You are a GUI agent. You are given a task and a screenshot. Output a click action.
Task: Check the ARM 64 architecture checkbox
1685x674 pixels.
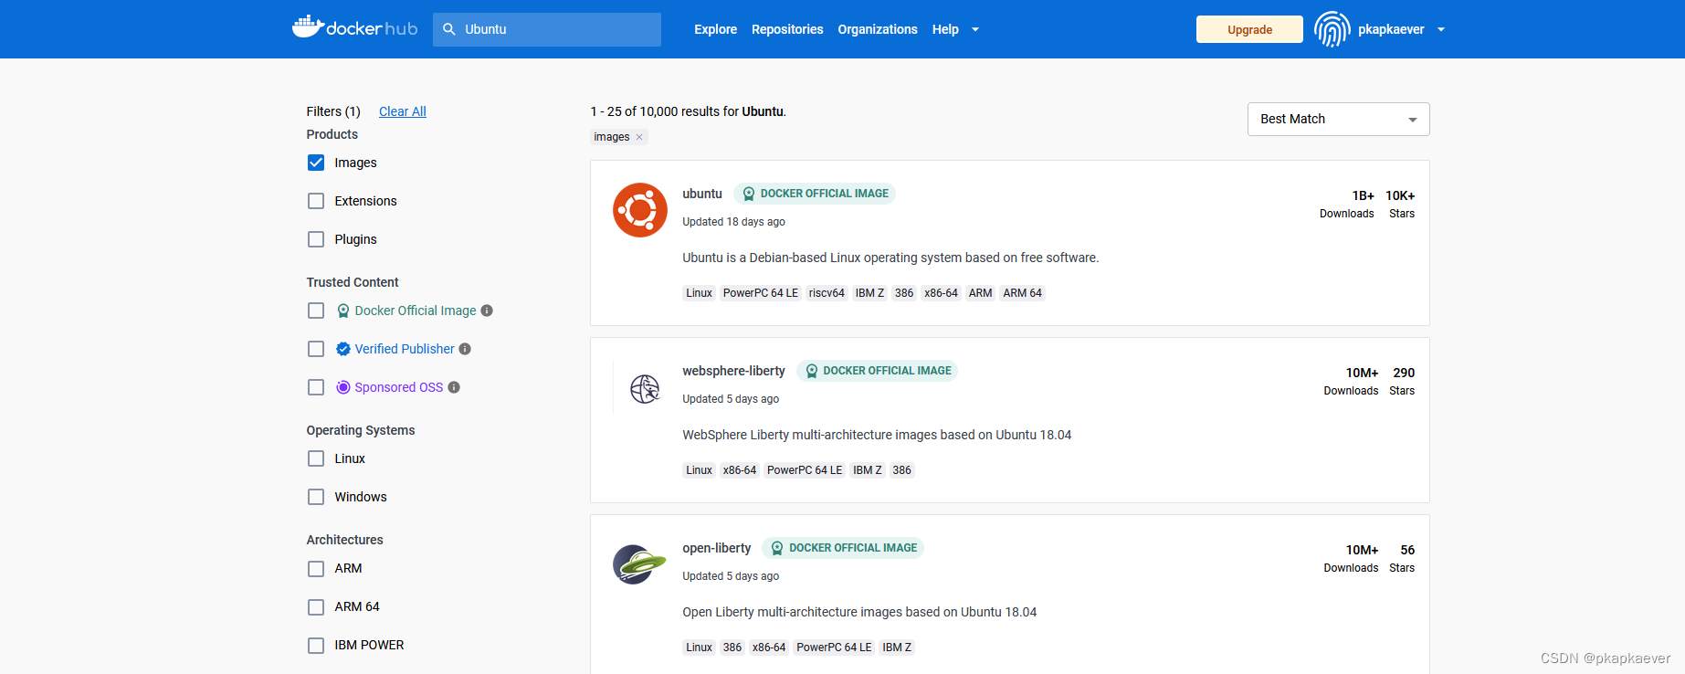point(316,607)
